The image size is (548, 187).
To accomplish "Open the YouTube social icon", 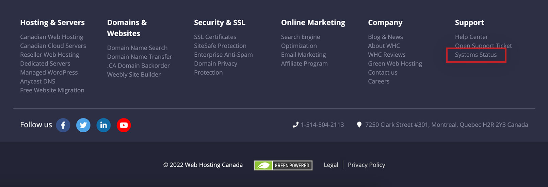I will pos(124,125).
